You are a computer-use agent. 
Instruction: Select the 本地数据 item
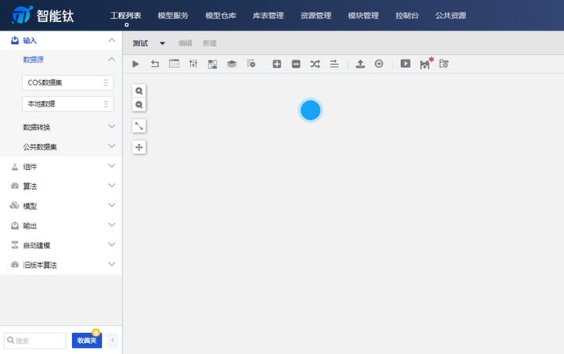[67, 104]
